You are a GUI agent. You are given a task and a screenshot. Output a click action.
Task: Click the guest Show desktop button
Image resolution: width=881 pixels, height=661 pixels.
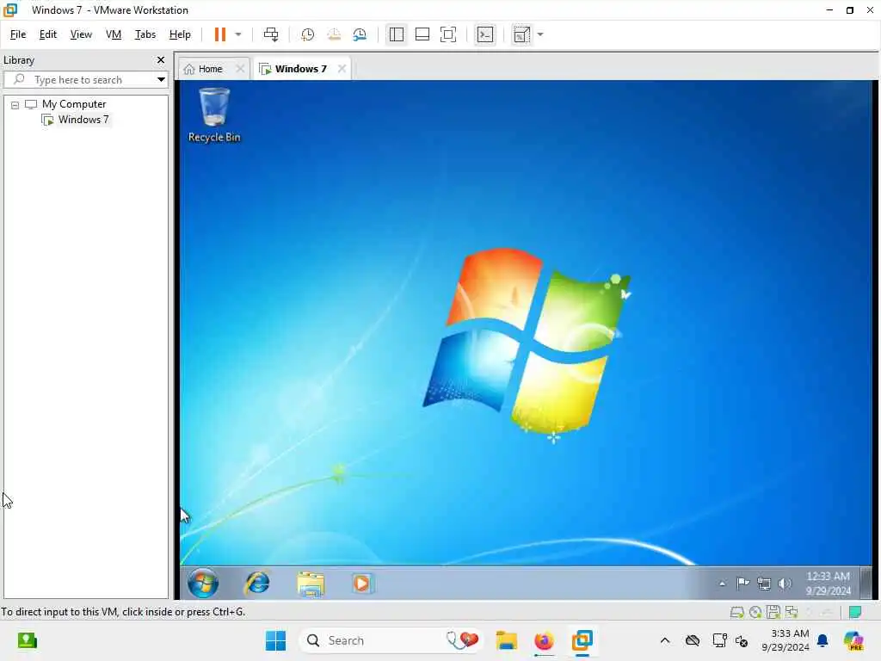click(866, 583)
